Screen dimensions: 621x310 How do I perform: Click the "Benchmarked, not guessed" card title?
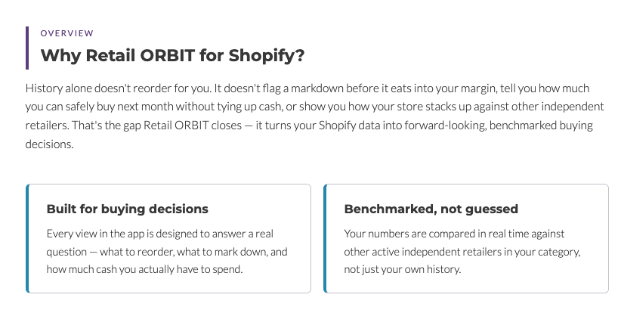pyautogui.click(x=431, y=209)
